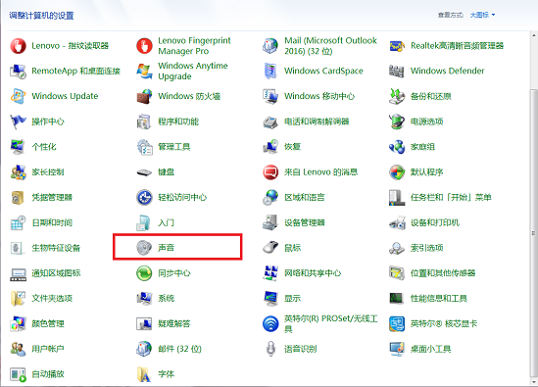This screenshot has width=538, height=387.
Task: Click the 凭据管理器 link
Action: tap(52, 197)
